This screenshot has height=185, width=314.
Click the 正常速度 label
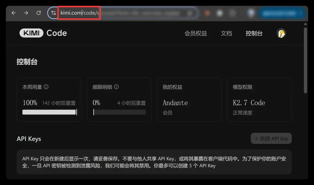[242, 113]
